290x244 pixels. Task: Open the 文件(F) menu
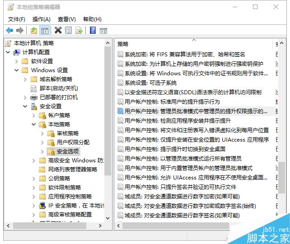[x=17, y=19]
